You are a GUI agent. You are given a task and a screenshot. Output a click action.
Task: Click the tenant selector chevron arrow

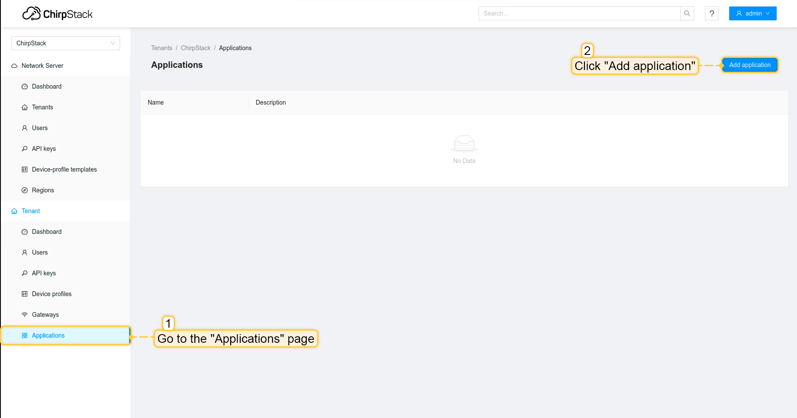113,43
